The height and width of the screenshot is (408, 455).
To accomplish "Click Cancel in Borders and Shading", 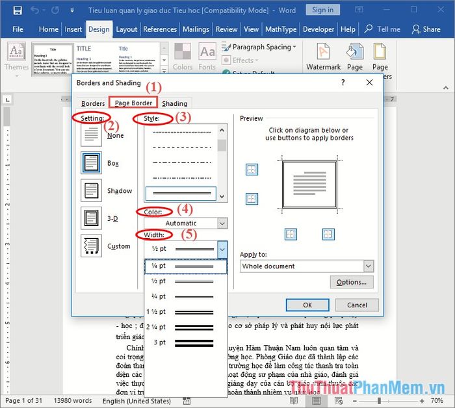I will (357, 305).
